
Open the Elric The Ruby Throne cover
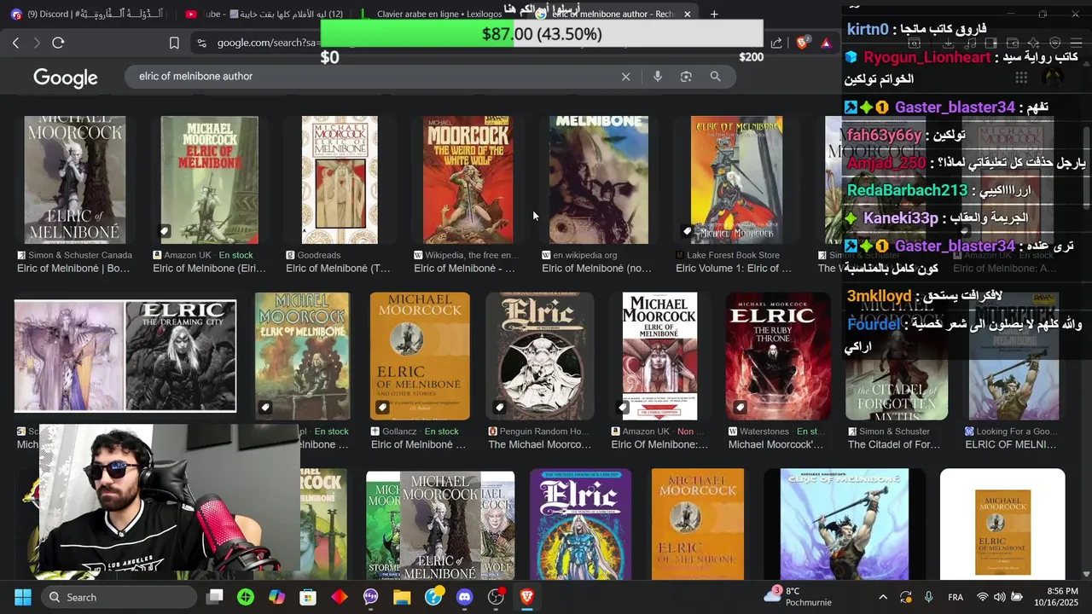[x=778, y=356]
